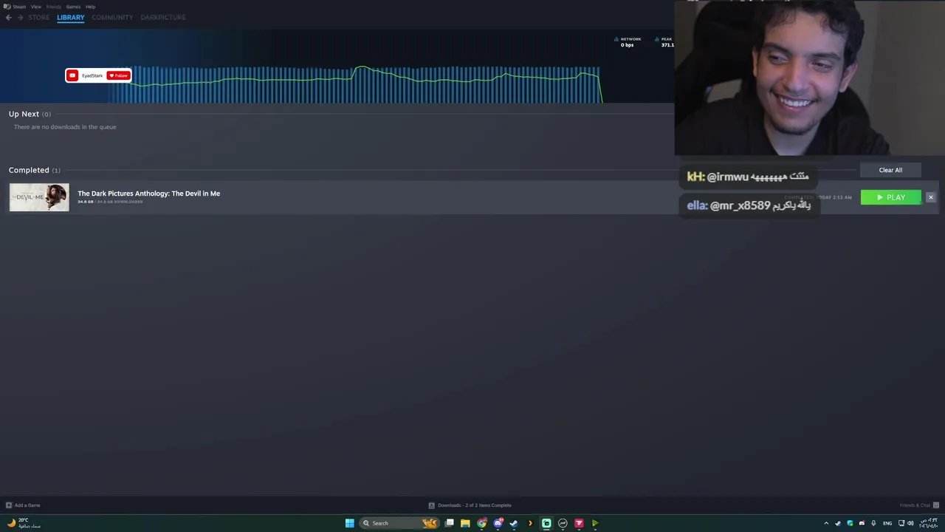The width and height of the screenshot is (945, 532).
Task: Switch to the COMMUNITY tab
Action: (112, 17)
